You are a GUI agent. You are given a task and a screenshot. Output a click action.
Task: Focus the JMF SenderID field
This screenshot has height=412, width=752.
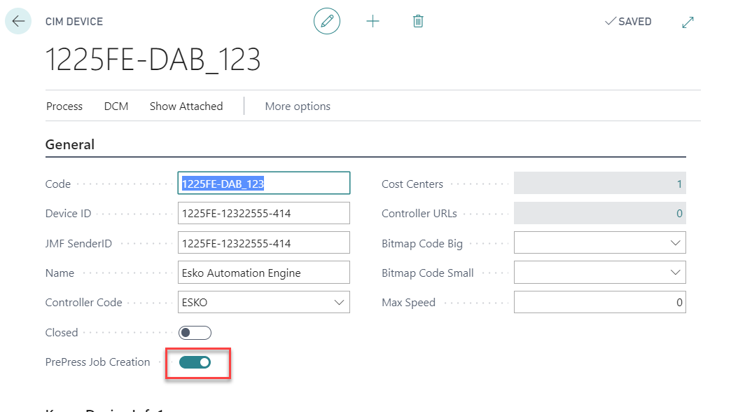coord(263,243)
